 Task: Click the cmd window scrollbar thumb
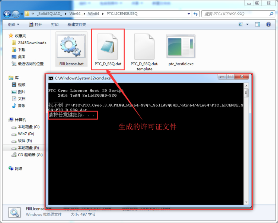click(246, 93)
